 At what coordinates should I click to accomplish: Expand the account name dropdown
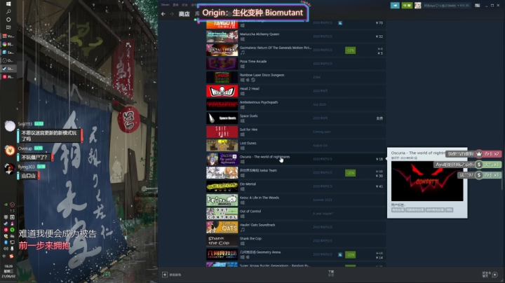coord(446,6)
